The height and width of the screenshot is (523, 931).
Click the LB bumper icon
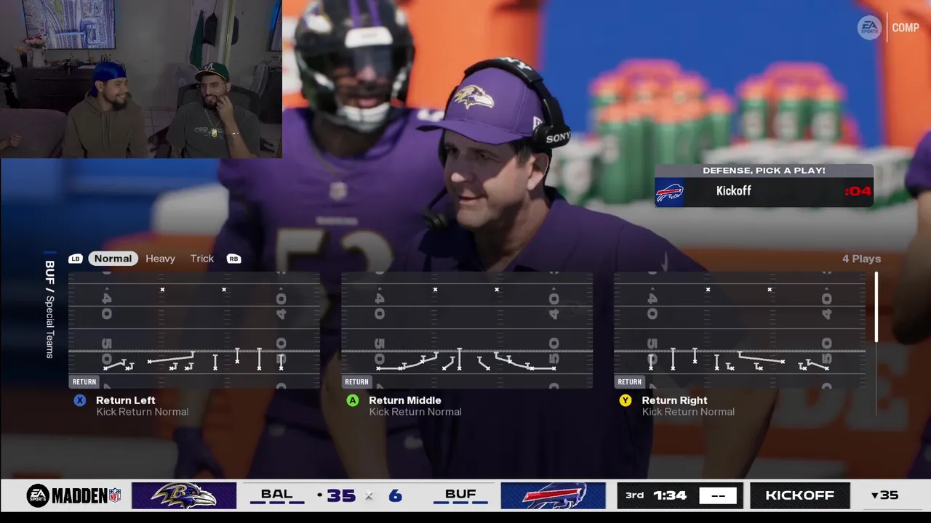[76, 259]
